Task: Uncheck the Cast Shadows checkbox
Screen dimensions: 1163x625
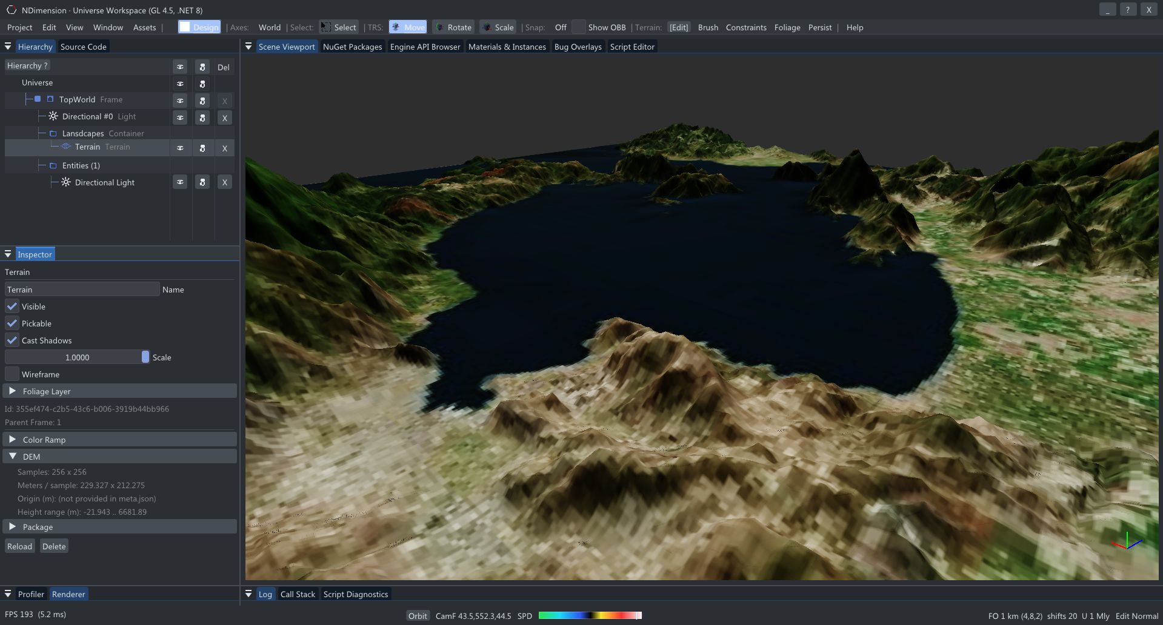Action: point(12,340)
